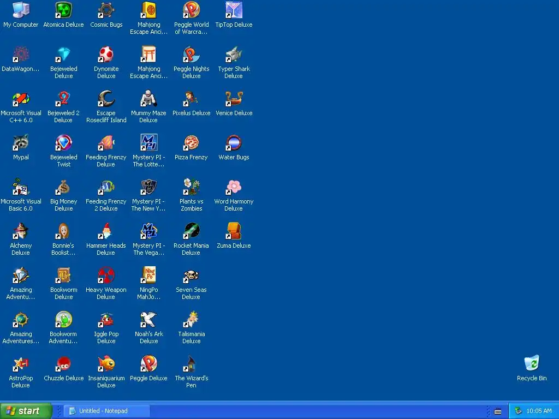Click the Plants vs Zombies icon
559x419 pixels.
[x=191, y=187]
